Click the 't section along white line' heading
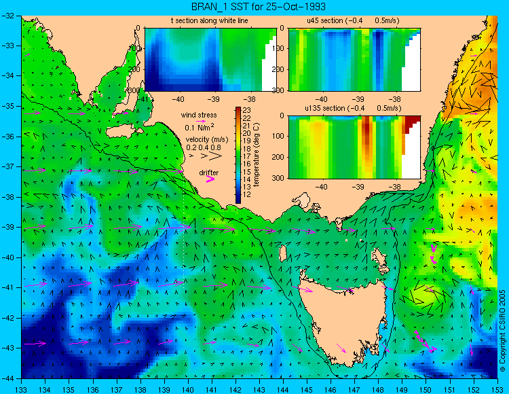Viewport: 509px width, 394px height. pos(210,20)
